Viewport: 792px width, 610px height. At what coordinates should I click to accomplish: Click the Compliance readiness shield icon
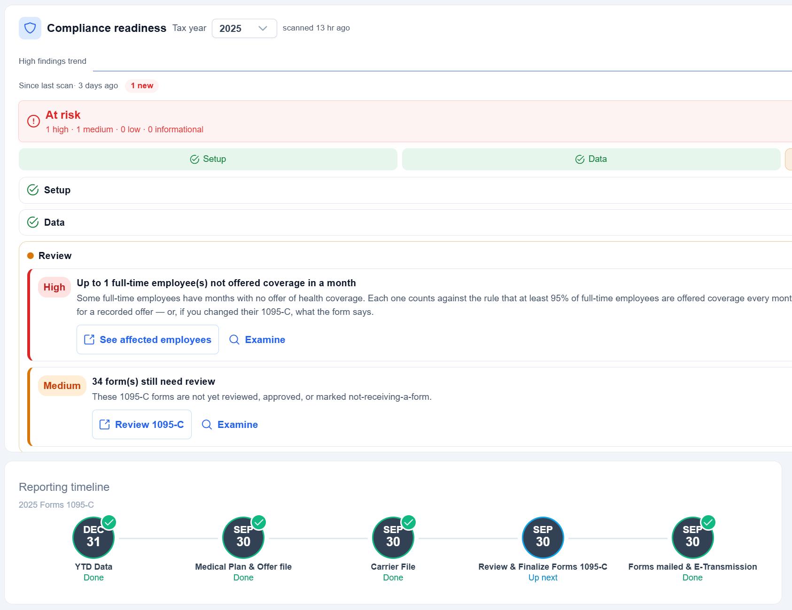pos(30,28)
